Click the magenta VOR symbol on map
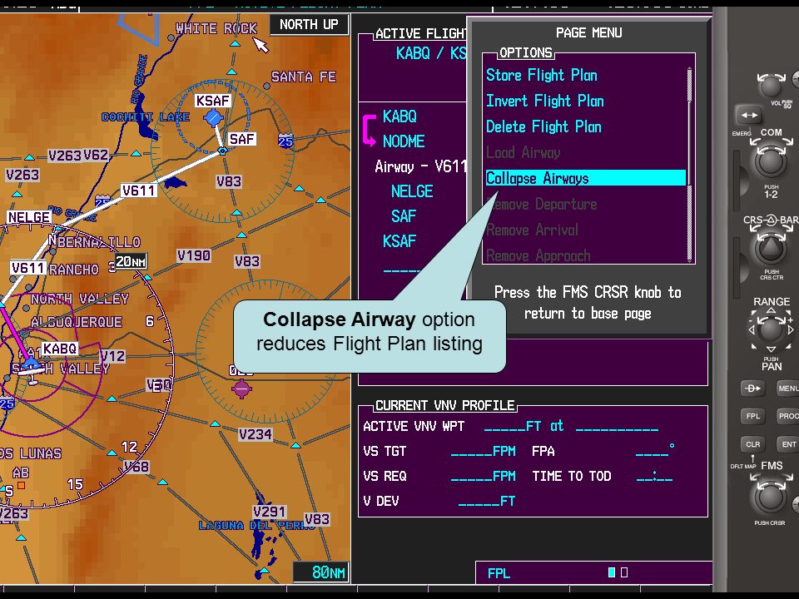Image resolution: width=799 pixels, height=599 pixels. (x=241, y=389)
